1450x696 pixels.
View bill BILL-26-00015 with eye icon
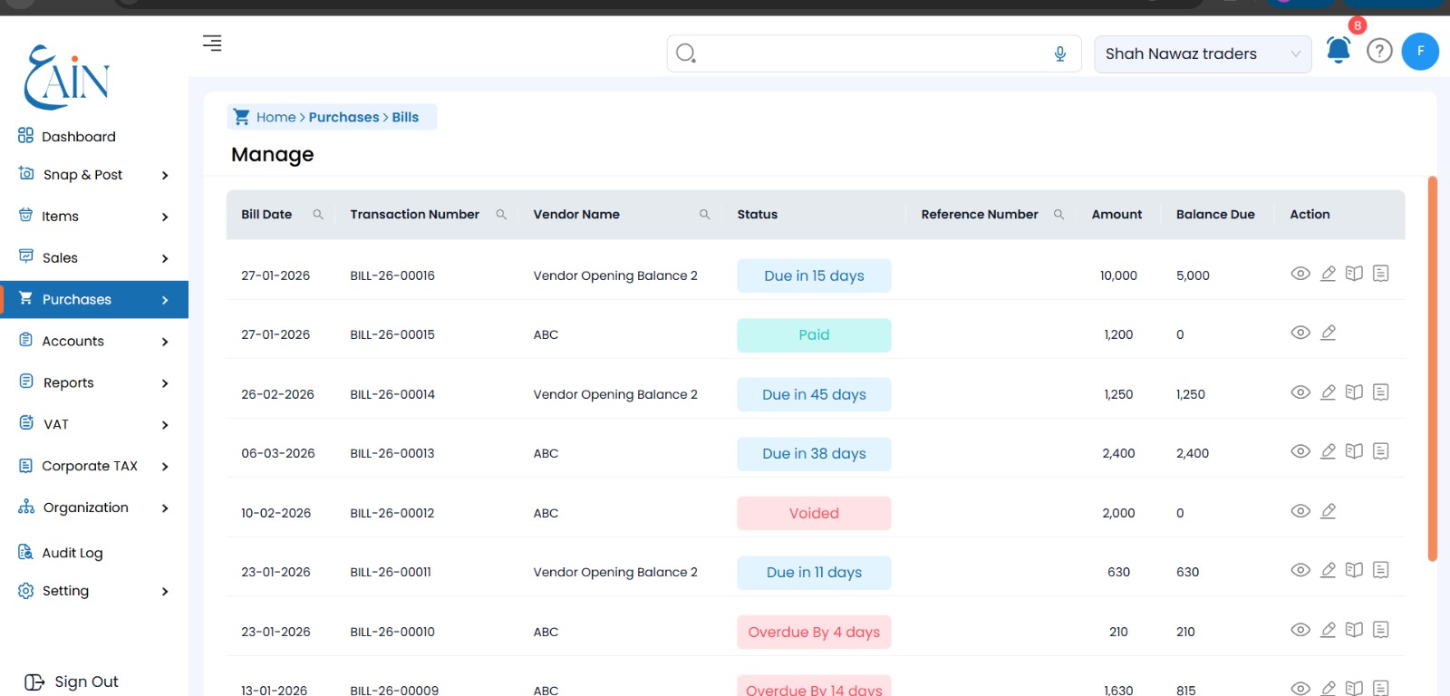1300,333
